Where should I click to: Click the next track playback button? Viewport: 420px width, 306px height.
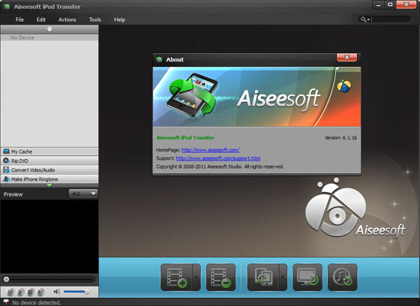pos(40,292)
